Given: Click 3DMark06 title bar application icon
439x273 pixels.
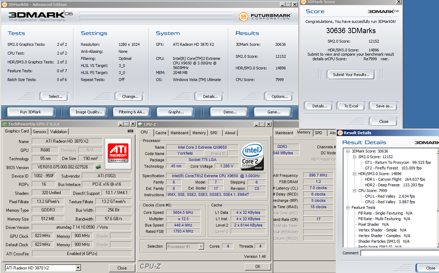Looking at the screenshot, I should (x=4, y=5).
